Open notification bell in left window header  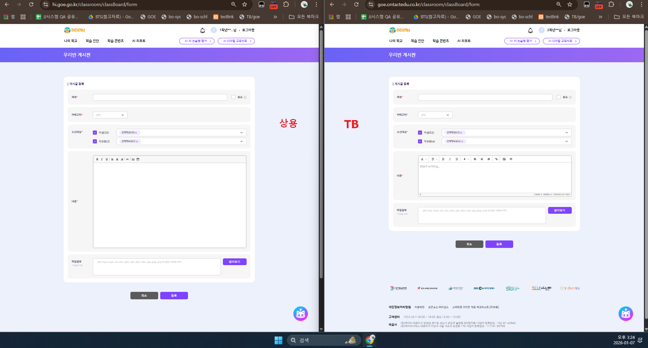(x=203, y=30)
